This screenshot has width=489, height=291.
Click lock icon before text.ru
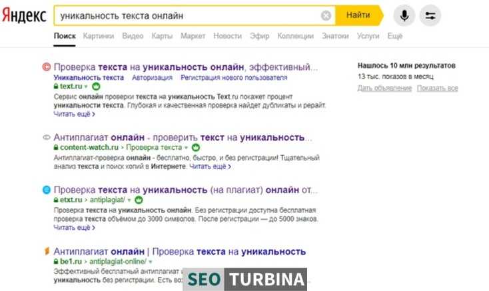click(x=56, y=86)
